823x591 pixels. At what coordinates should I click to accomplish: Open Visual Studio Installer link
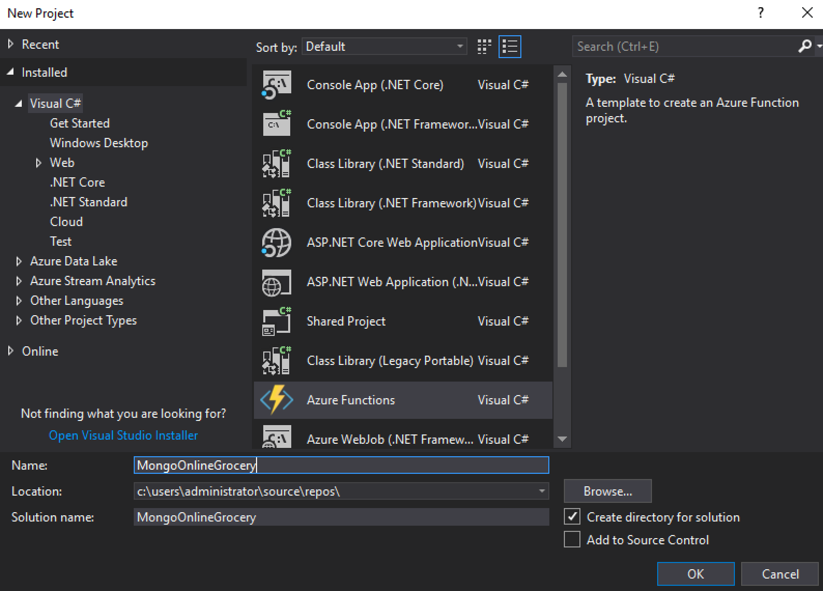[x=123, y=435]
